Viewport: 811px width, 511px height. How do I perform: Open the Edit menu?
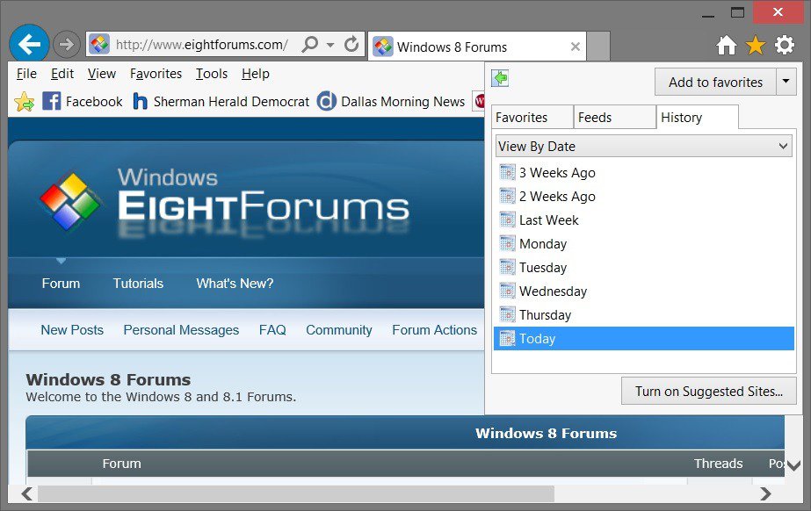point(62,74)
